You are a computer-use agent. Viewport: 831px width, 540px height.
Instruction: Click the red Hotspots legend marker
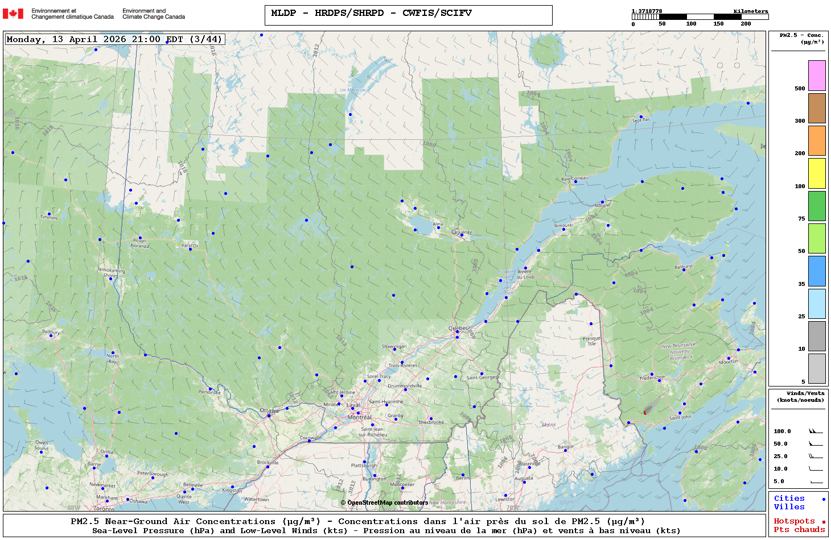823,522
